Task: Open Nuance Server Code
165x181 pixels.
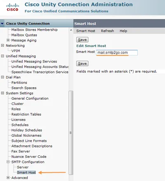Action: tap(29, 157)
